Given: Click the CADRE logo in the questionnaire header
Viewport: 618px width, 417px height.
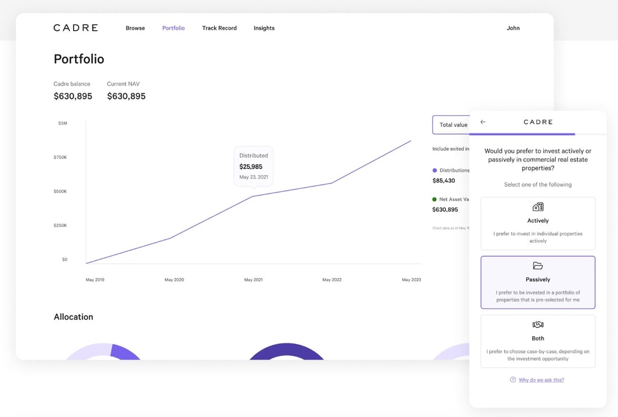Looking at the screenshot, I should 538,122.
